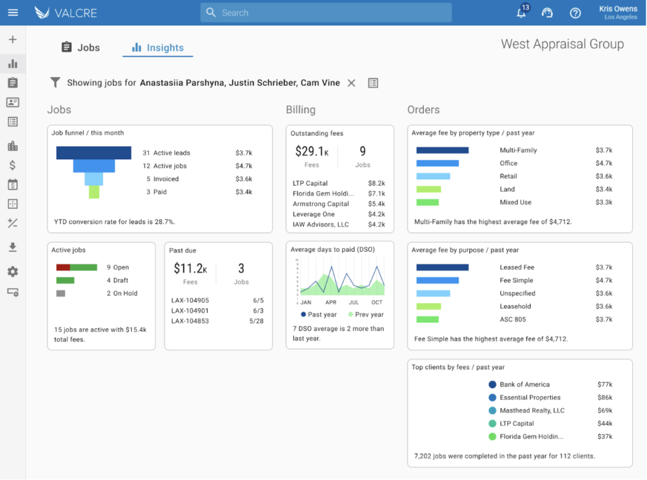Click the download sidebar icon

click(13, 248)
